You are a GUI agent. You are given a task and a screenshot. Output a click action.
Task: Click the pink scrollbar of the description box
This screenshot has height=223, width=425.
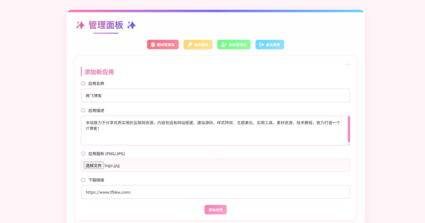click(349, 129)
